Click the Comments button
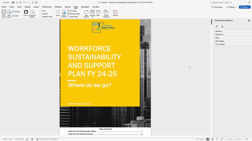 pos(217,7)
